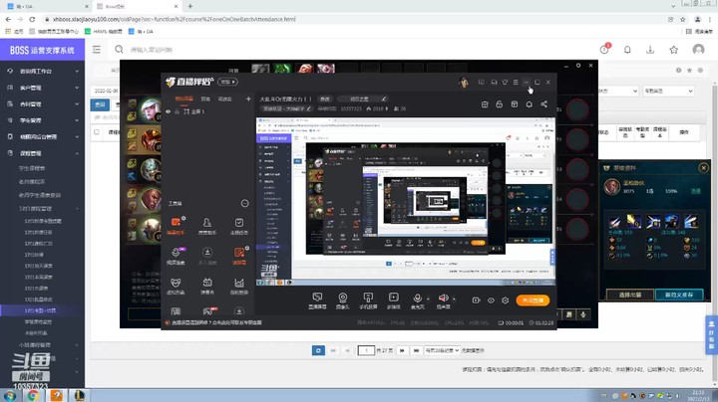The width and height of the screenshot is (718, 402).
Task: Open streamer avatar in streaming app title bar
Action: click(x=464, y=82)
